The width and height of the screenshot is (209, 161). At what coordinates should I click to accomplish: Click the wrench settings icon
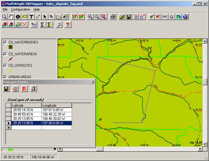[x=59, y=25]
